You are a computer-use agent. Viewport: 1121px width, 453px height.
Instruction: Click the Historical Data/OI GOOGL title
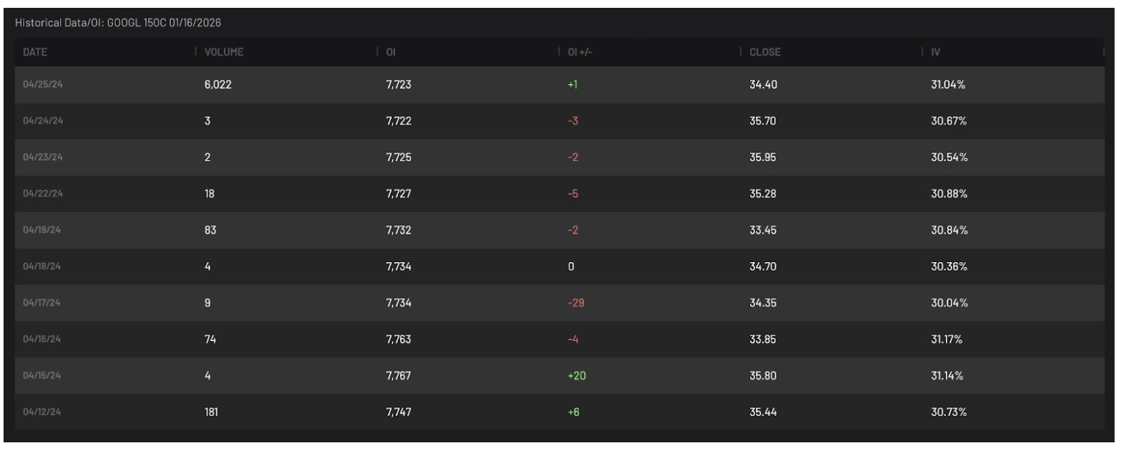(118, 23)
